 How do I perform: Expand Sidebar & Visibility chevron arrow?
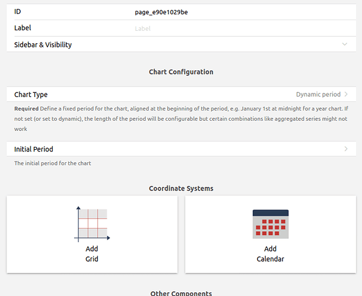tap(345, 44)
